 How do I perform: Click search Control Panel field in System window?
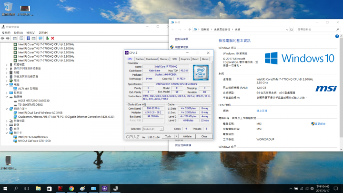(x=318, y=30)
